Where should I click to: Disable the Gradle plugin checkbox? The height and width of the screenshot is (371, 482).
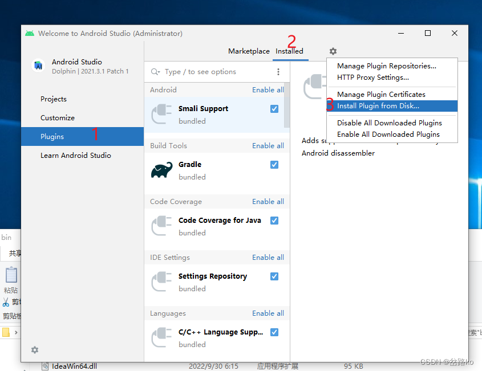(x=273, y=164)
